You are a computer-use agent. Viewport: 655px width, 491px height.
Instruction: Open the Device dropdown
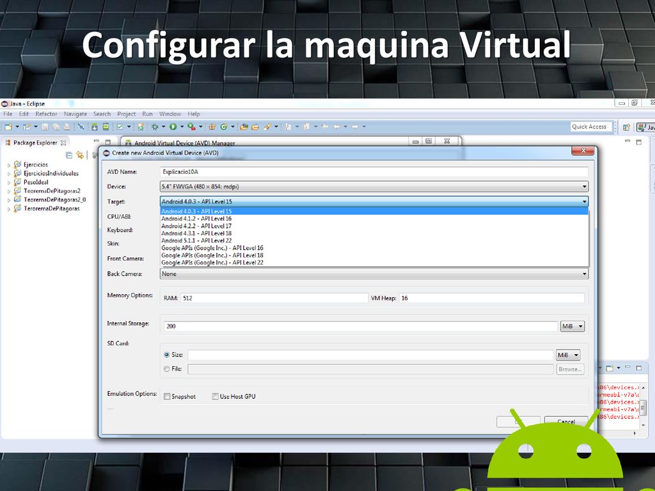coord(374,187)
